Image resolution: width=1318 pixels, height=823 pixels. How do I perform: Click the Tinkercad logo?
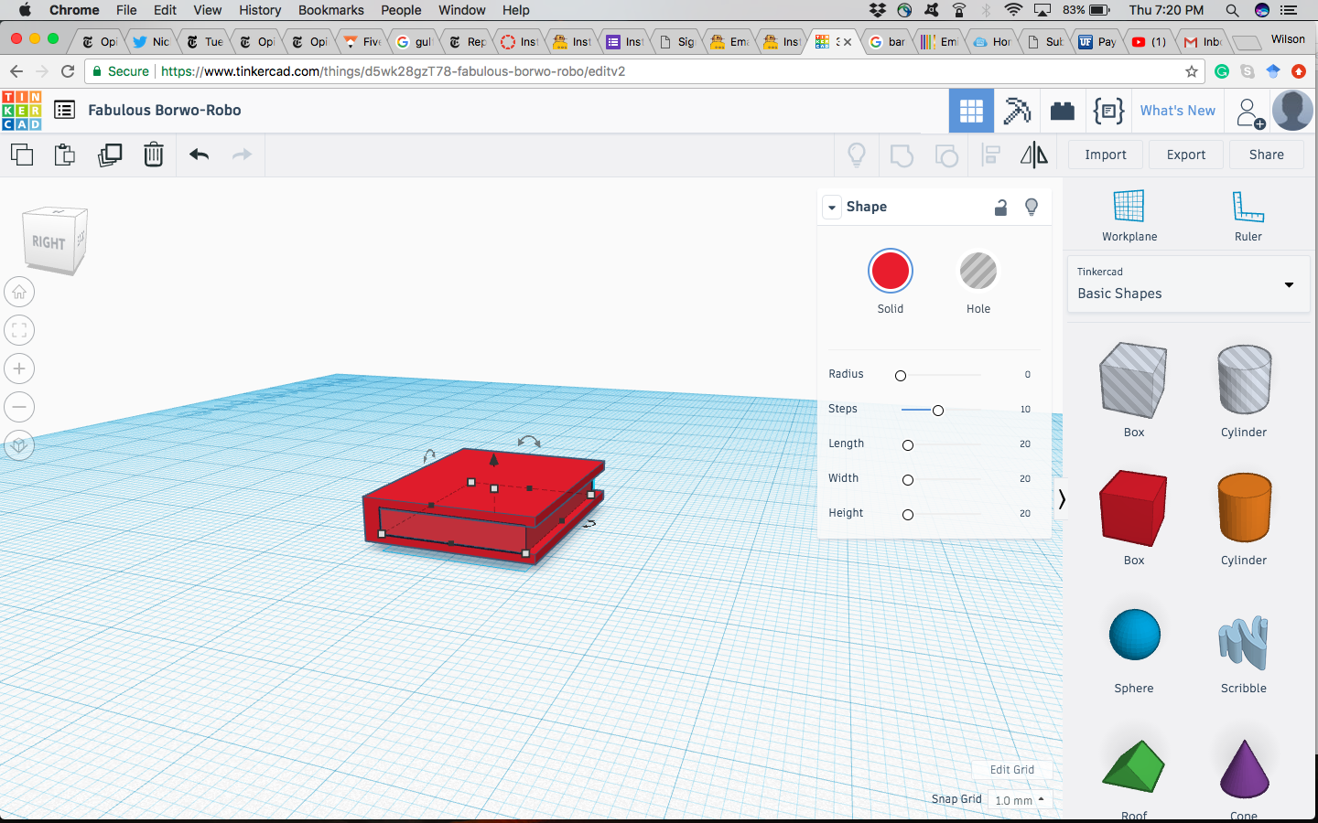[21, 111]
